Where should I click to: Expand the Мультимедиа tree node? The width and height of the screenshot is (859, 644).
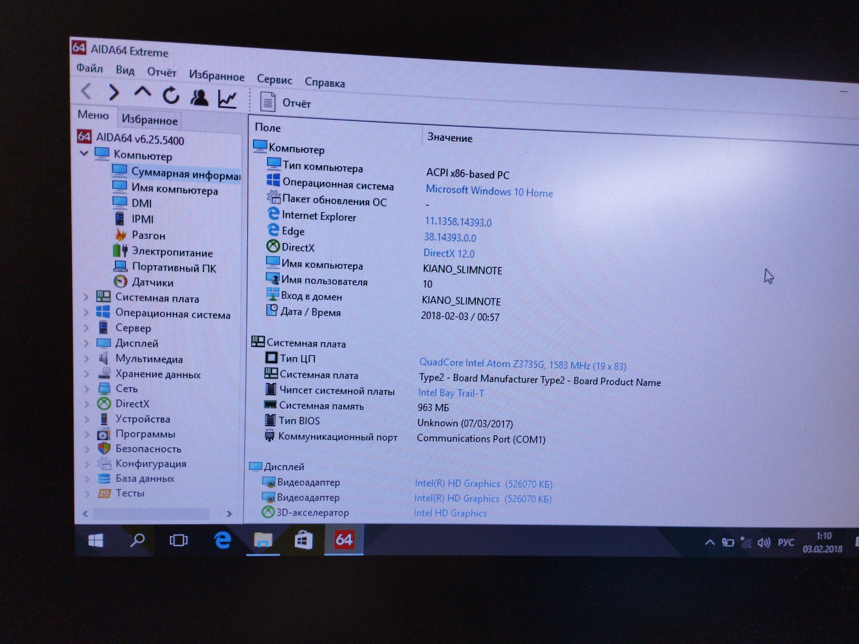[86, 358]
